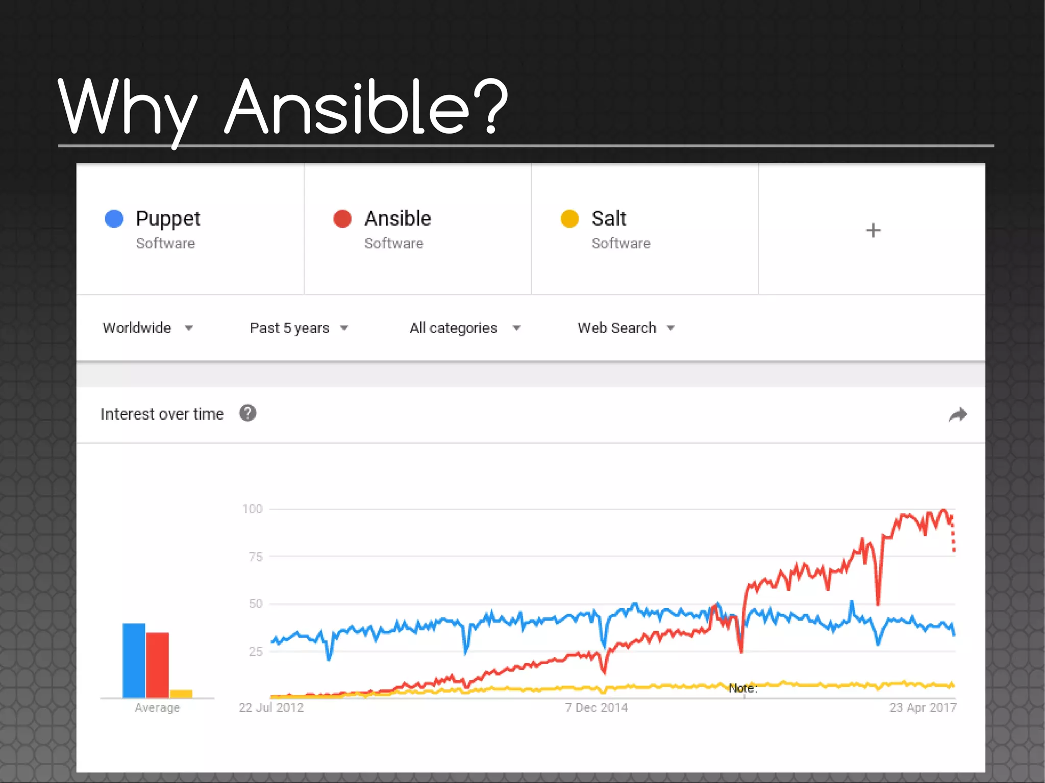Click the red Ansible color dot
The width and height of the screenshot is (1045, 783).
click(x=342, y=219)
